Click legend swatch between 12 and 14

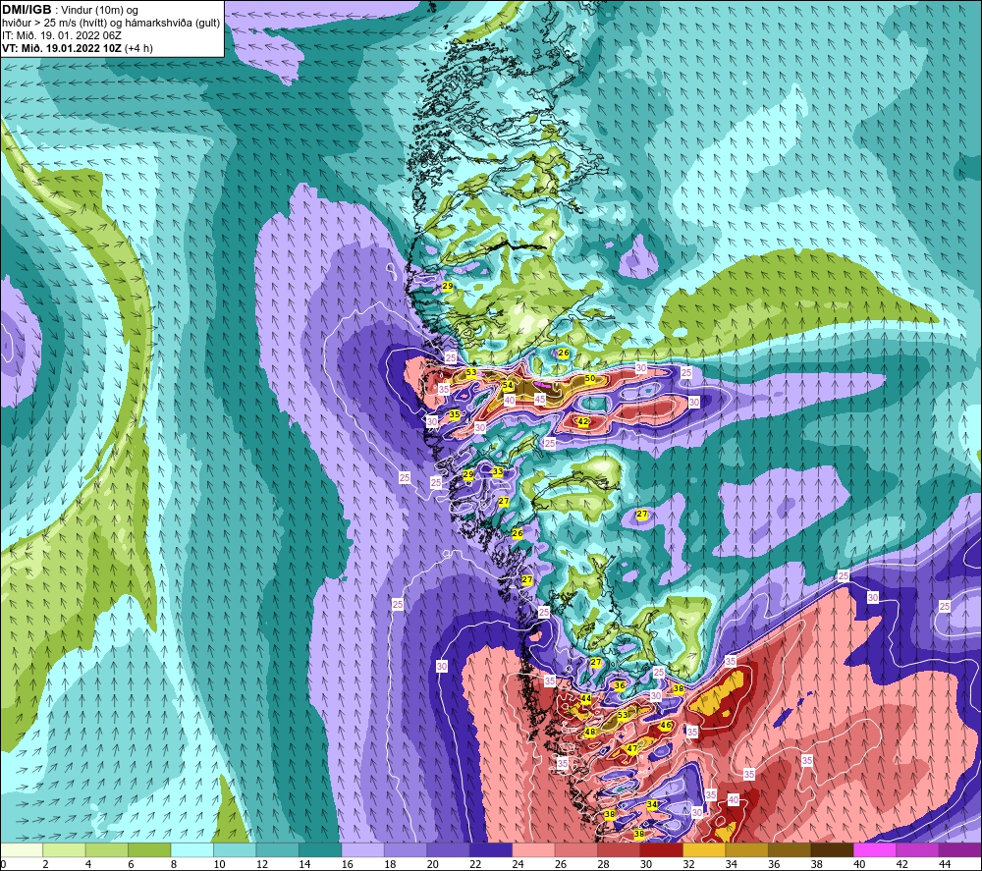click(x=278, y=849)
